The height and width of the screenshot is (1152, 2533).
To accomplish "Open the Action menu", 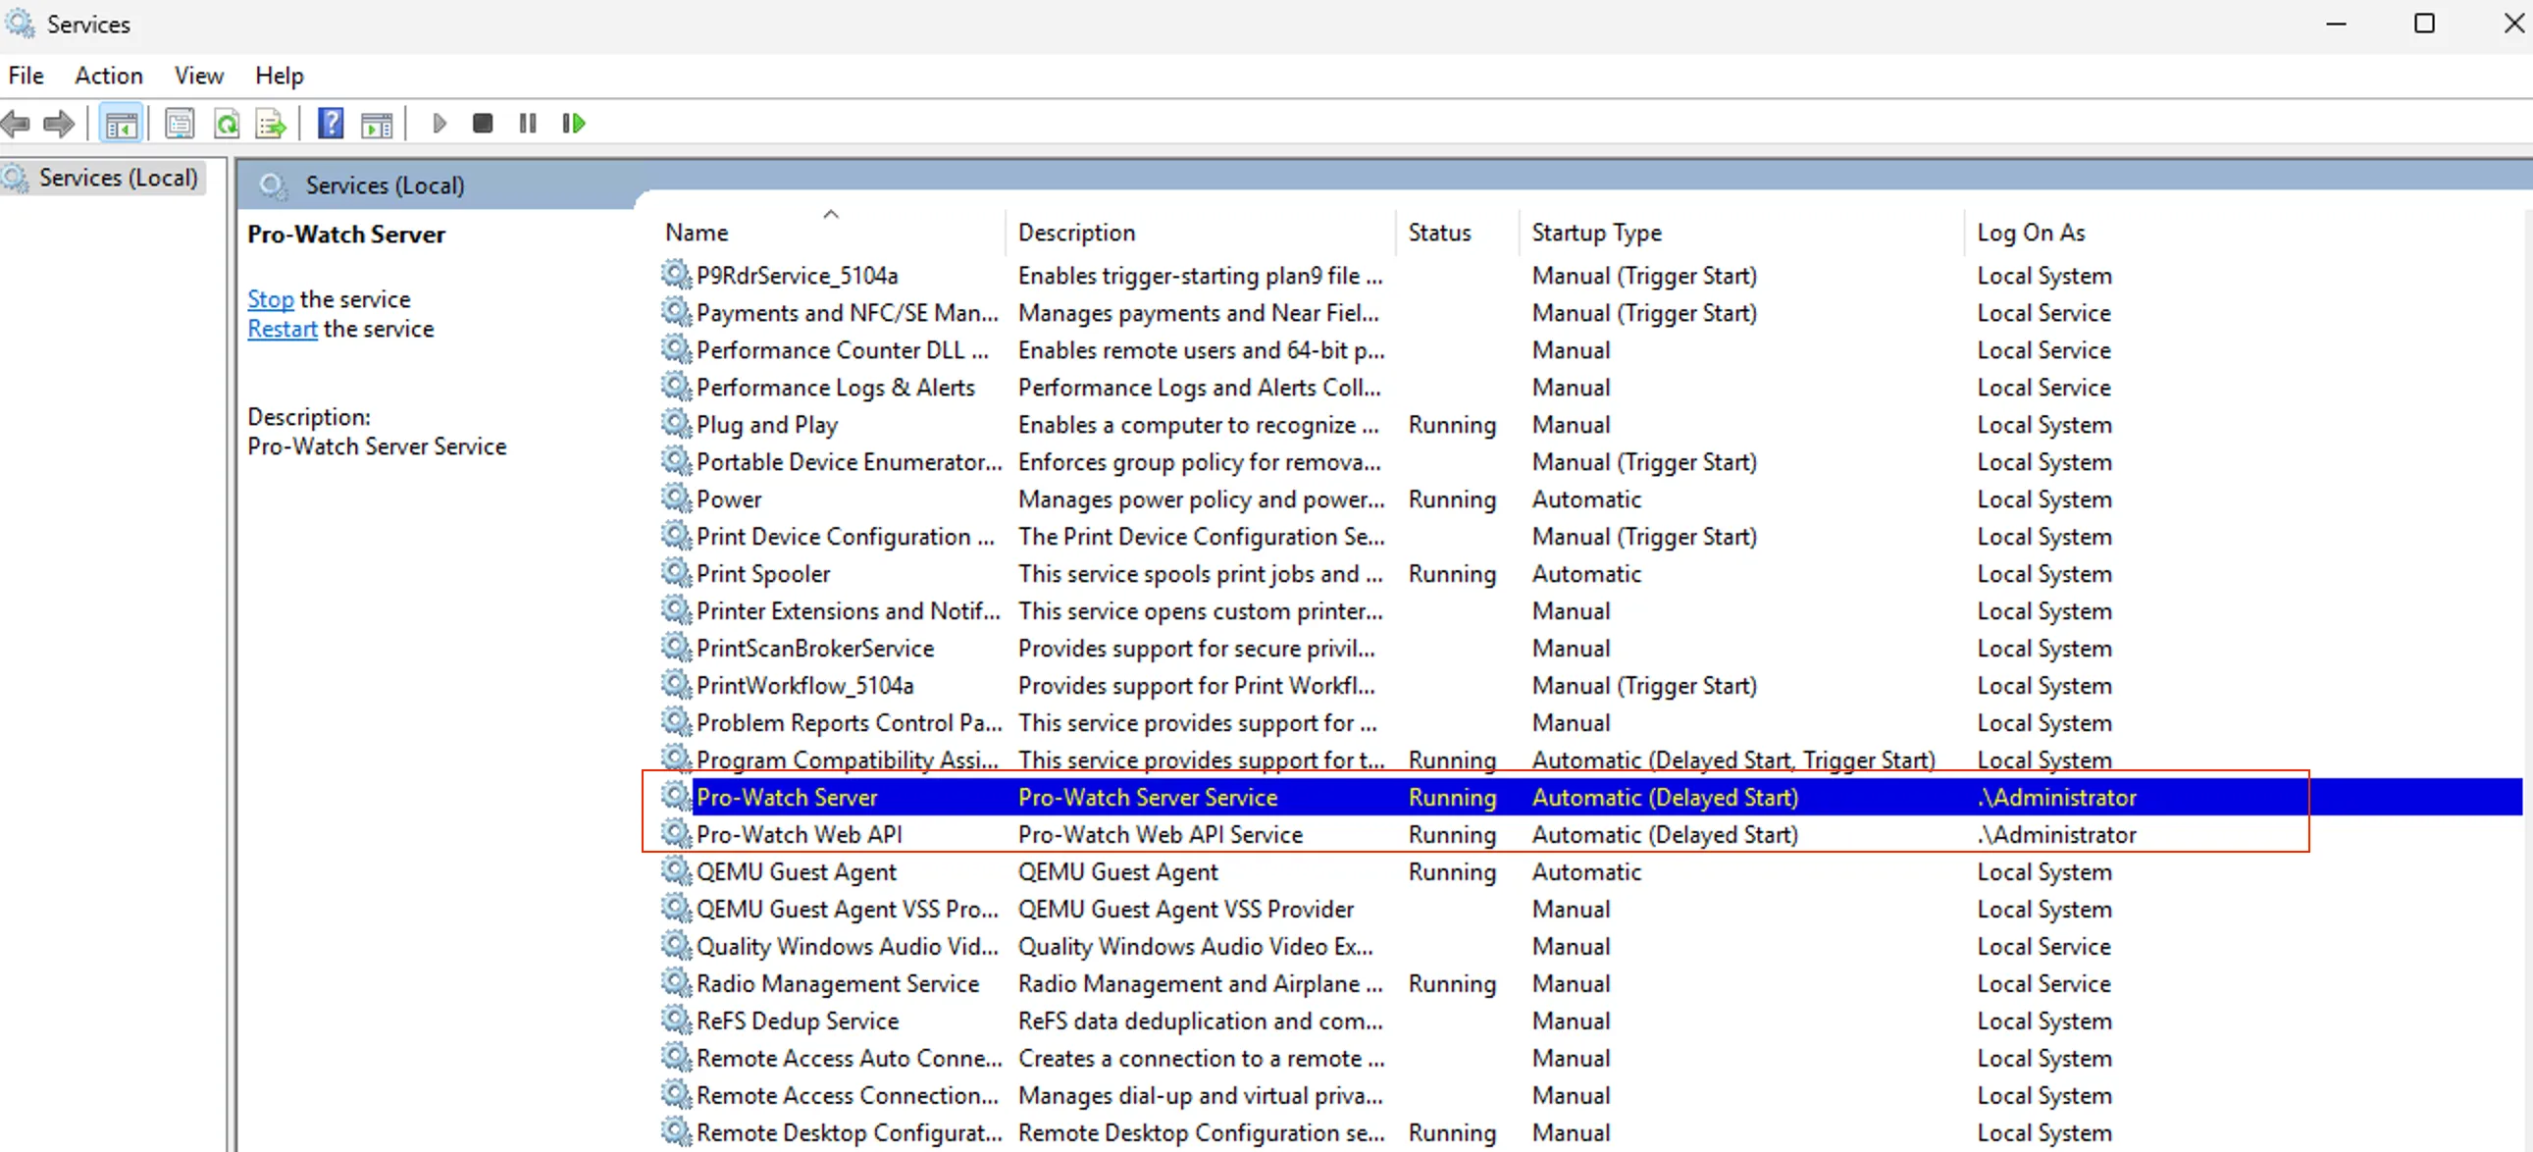I will (108, 76).
